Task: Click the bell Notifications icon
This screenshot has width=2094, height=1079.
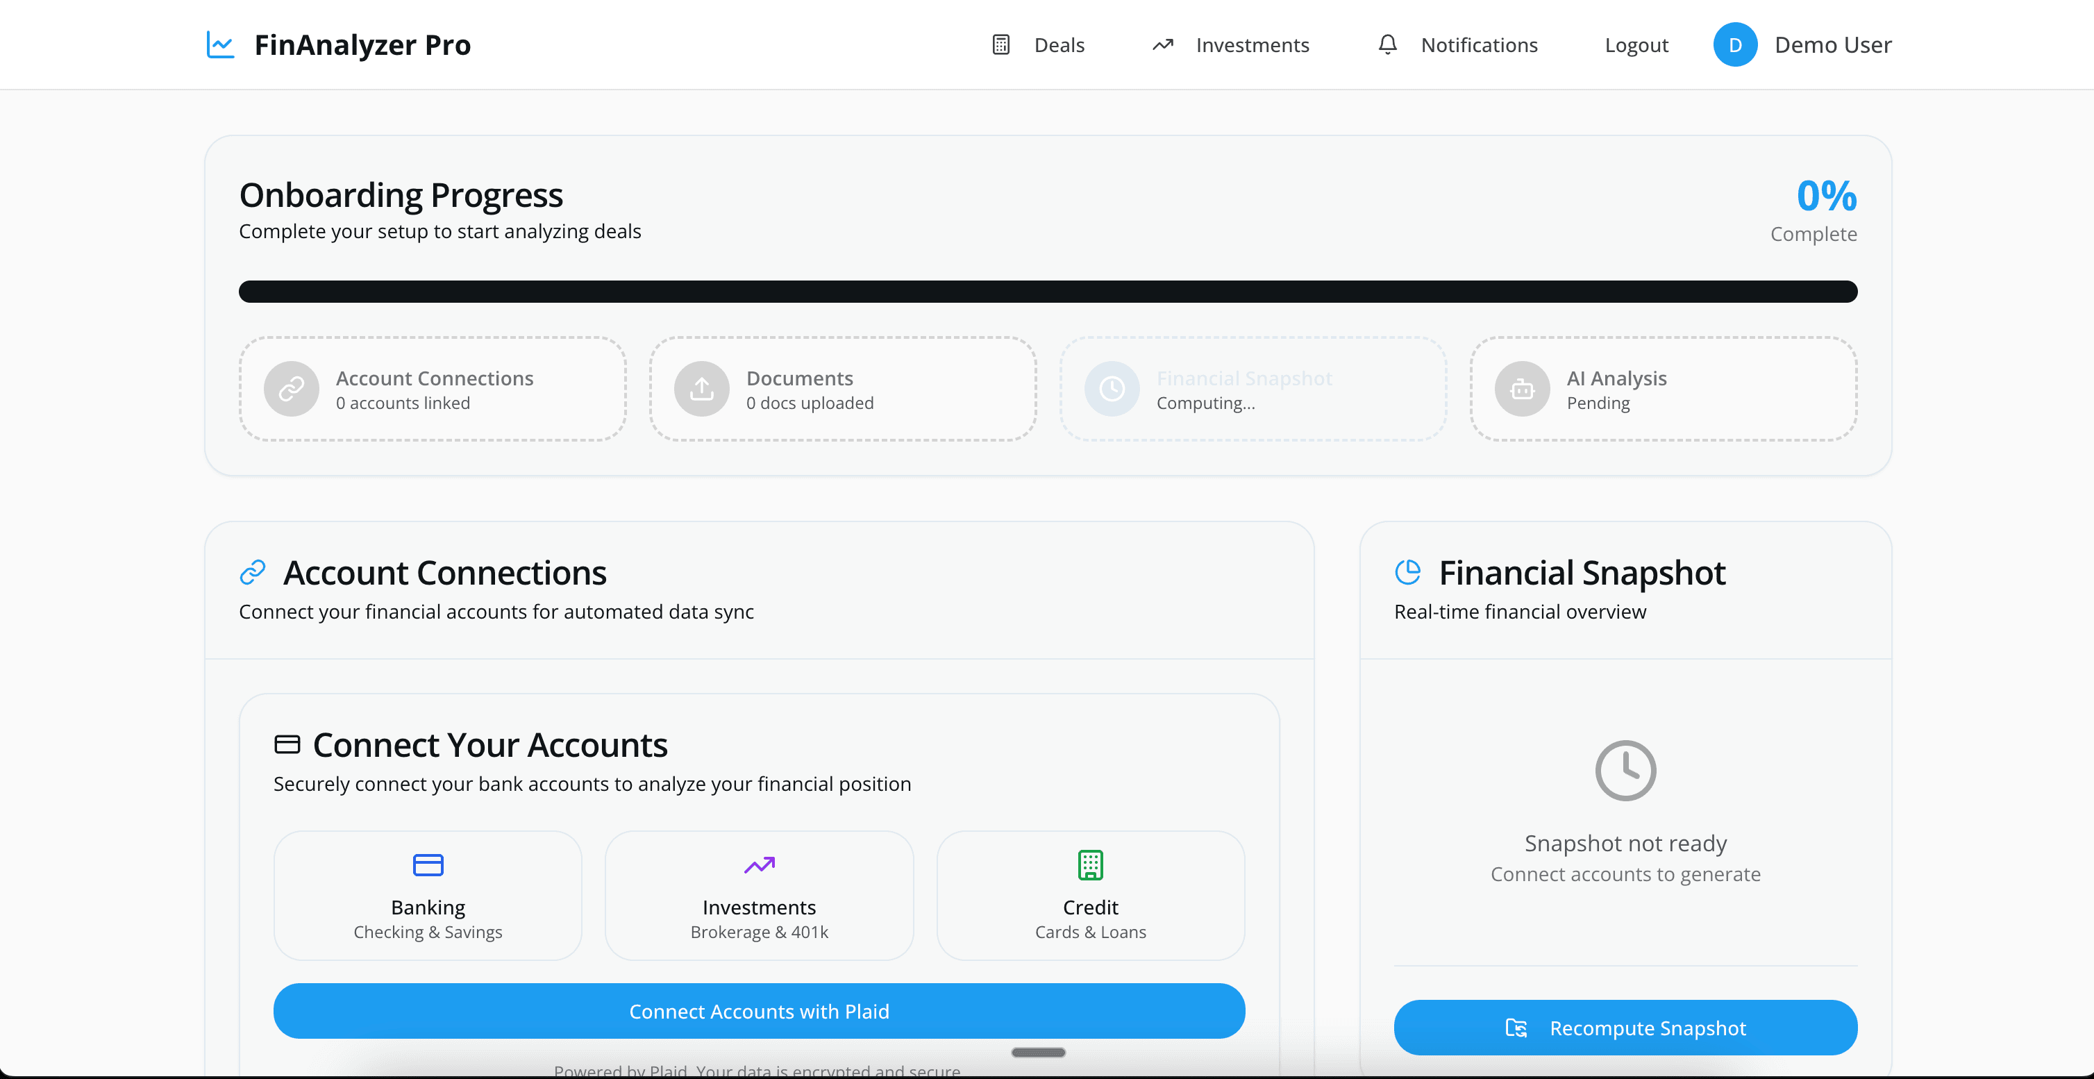Action: click(1387, 44)
